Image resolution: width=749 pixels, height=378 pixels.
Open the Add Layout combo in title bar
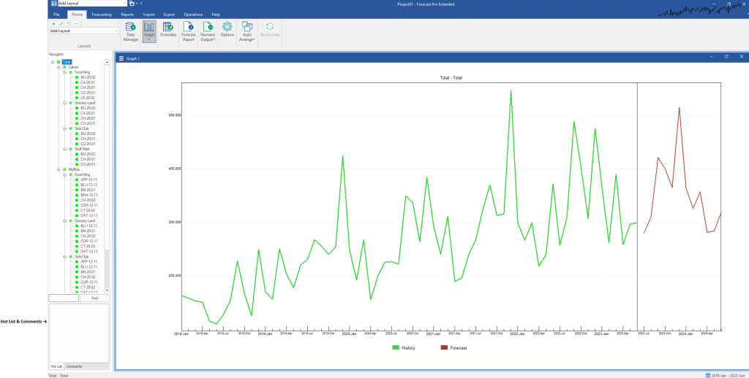click(x=92, y=4)
